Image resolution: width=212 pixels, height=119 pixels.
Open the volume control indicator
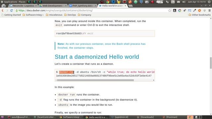184,2
